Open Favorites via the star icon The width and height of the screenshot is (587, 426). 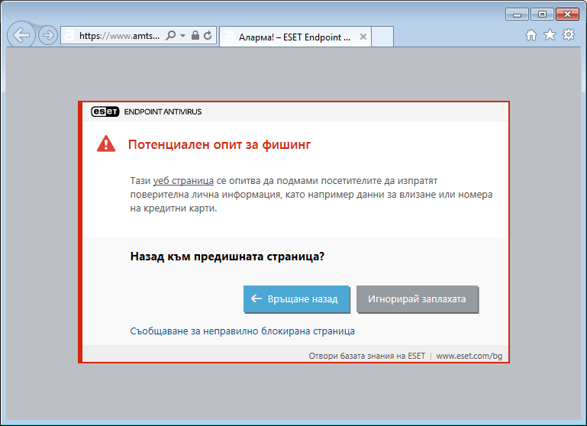tap(550, 35)
